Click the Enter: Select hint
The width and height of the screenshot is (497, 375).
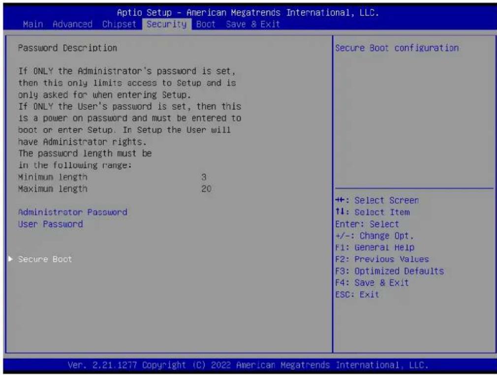367,224
